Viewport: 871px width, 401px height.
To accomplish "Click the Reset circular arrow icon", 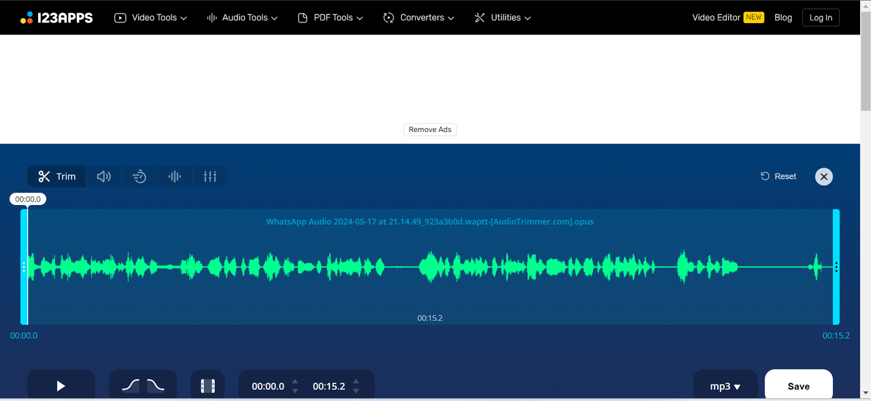I will [x=765, y=176].
